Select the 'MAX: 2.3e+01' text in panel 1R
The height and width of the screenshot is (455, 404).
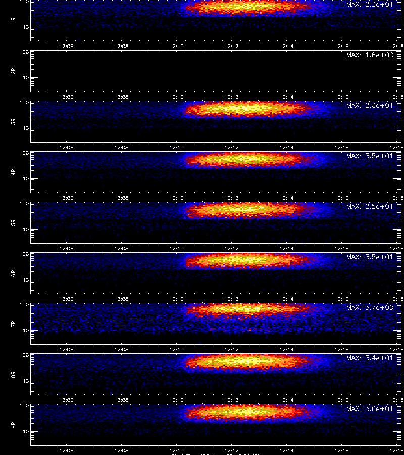click(x=370, y=5)
